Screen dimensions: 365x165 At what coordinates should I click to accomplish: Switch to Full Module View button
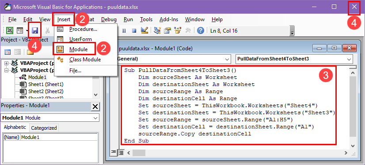pos(121,153)
